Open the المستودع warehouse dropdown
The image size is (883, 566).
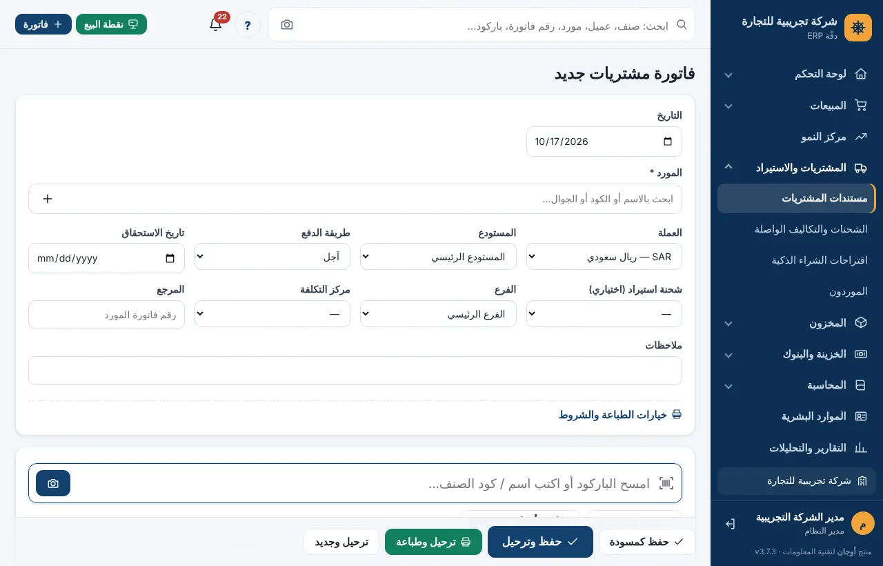[x=438, y=257]
